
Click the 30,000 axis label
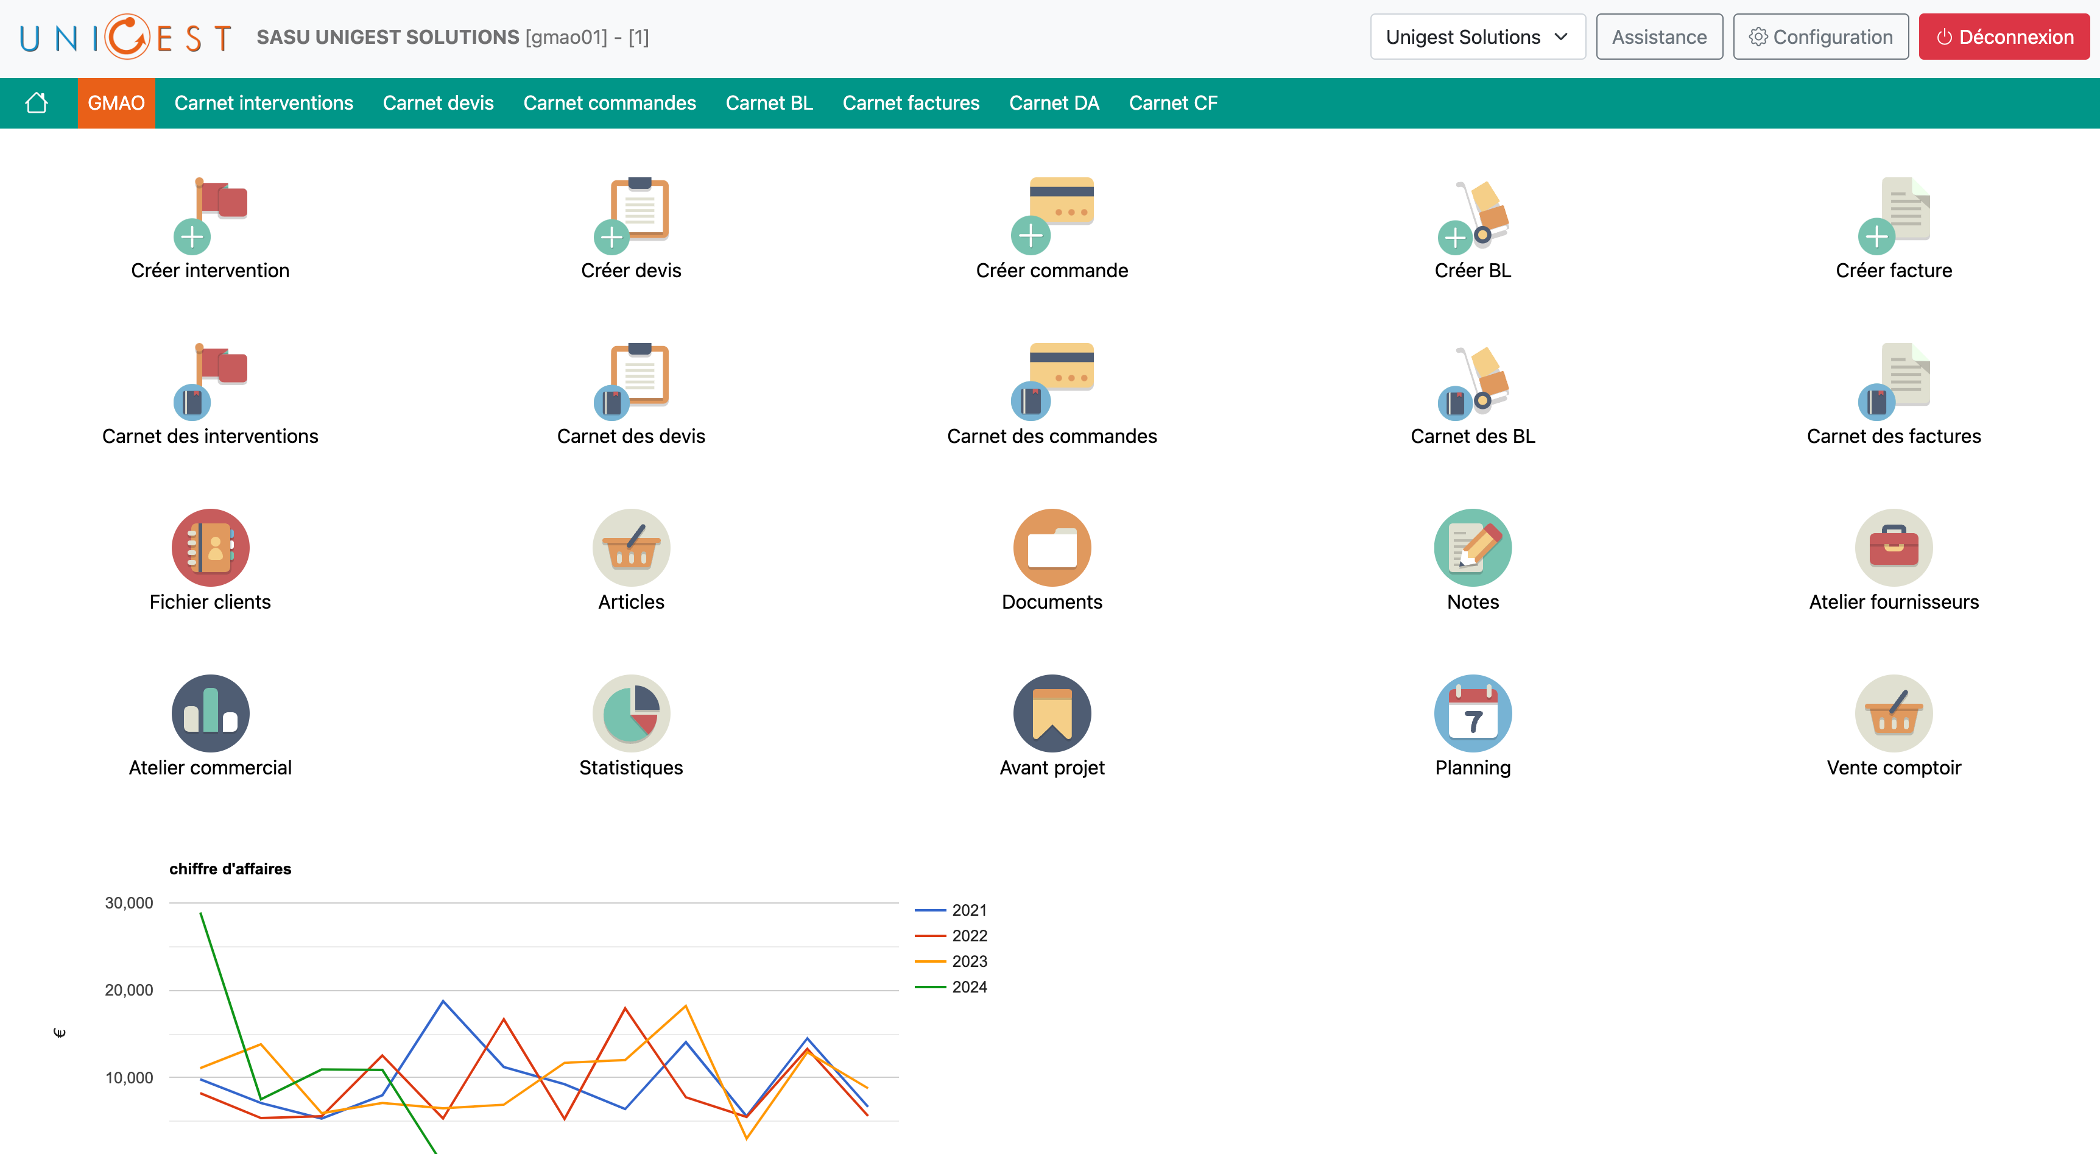[129, 903]
